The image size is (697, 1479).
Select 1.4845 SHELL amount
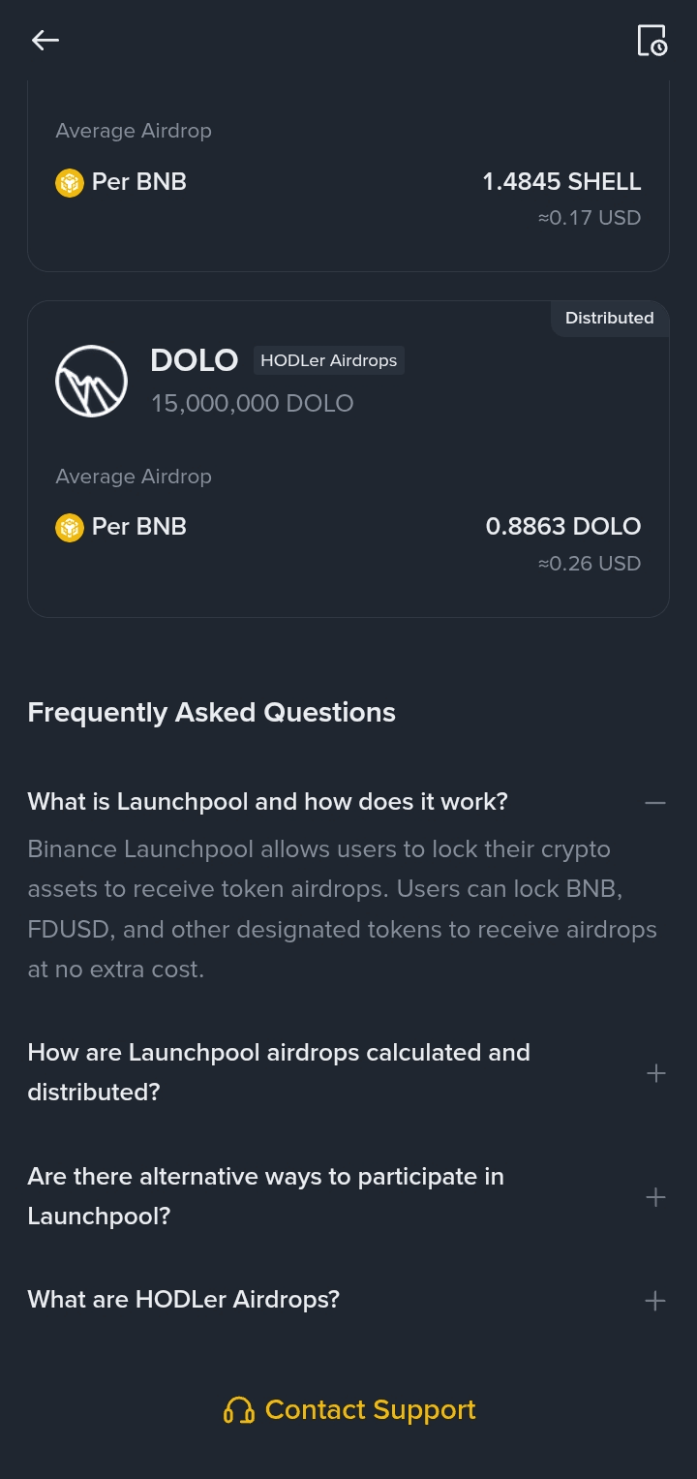(561, 182)
